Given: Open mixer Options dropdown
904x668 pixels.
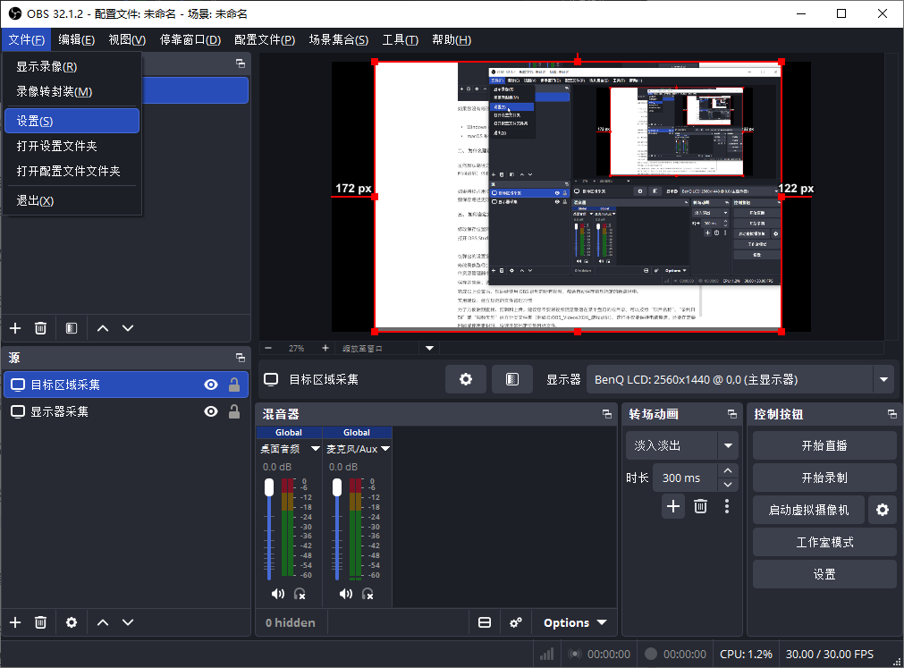Looking at the screenshot, I should (575, 622).
